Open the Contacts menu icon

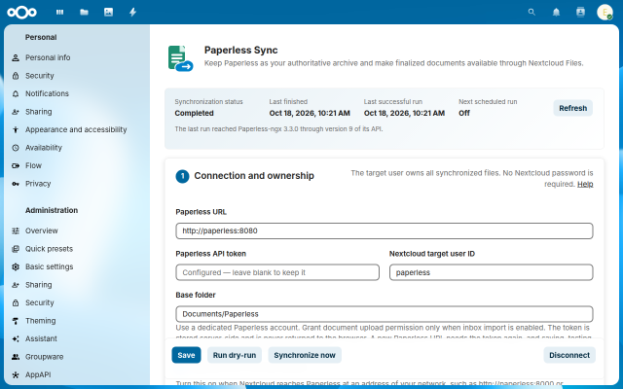point(580,13)
